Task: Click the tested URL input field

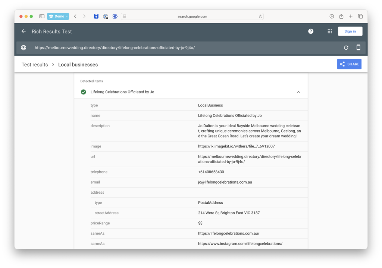Action: click(x=179, y=48)
